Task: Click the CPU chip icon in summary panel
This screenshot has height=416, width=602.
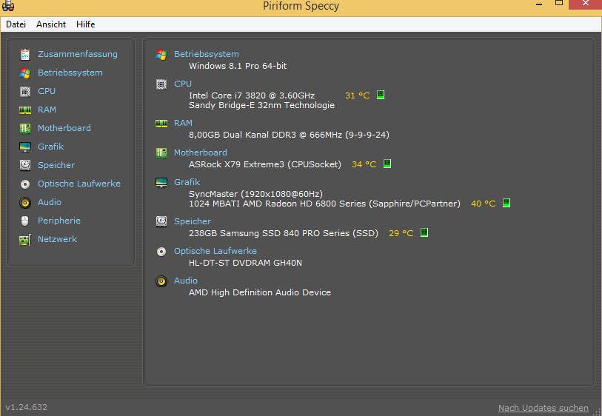Action: pos(161,84)
